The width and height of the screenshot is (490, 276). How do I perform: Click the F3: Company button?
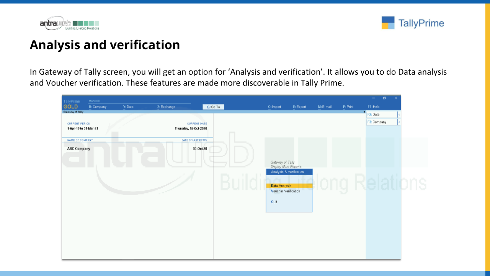[382, 122]
